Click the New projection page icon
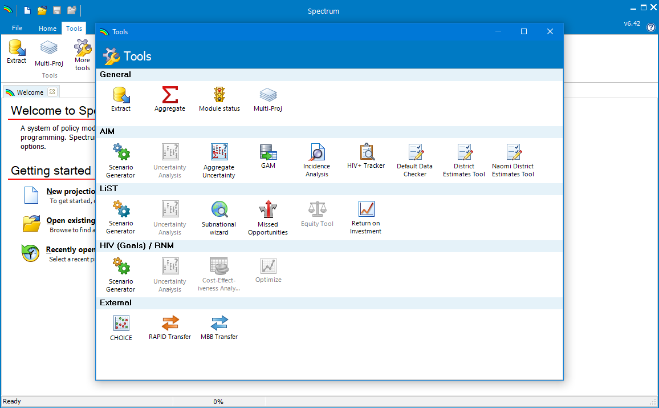 (31, 195)
